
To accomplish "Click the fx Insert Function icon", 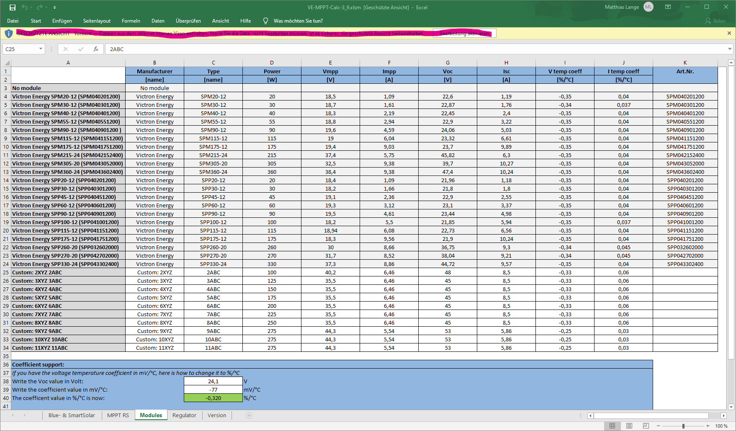I will pyautogui.click(x=96, y=49).
